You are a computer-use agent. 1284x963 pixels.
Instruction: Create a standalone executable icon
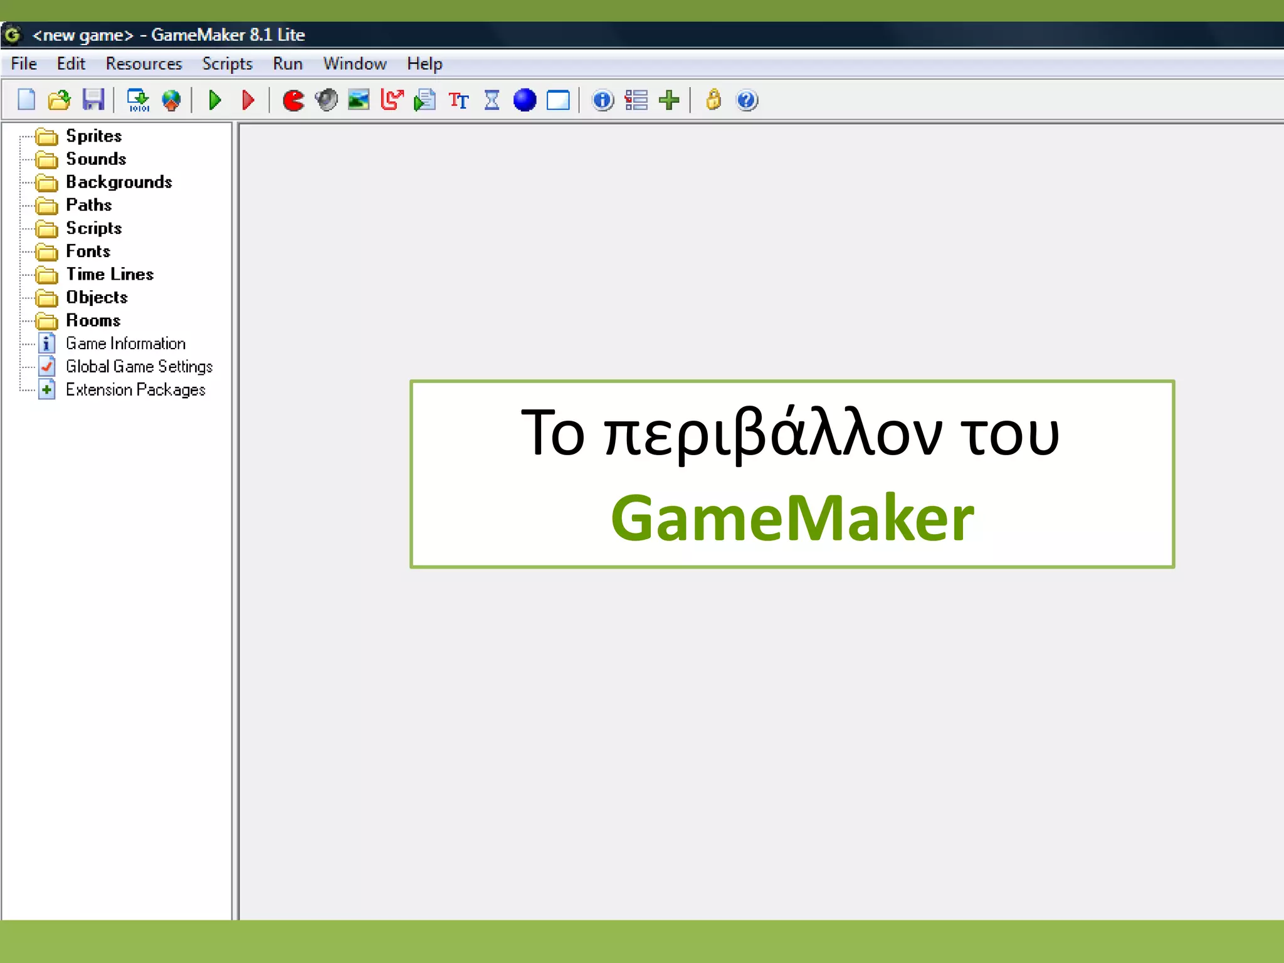tap(138, 100)
